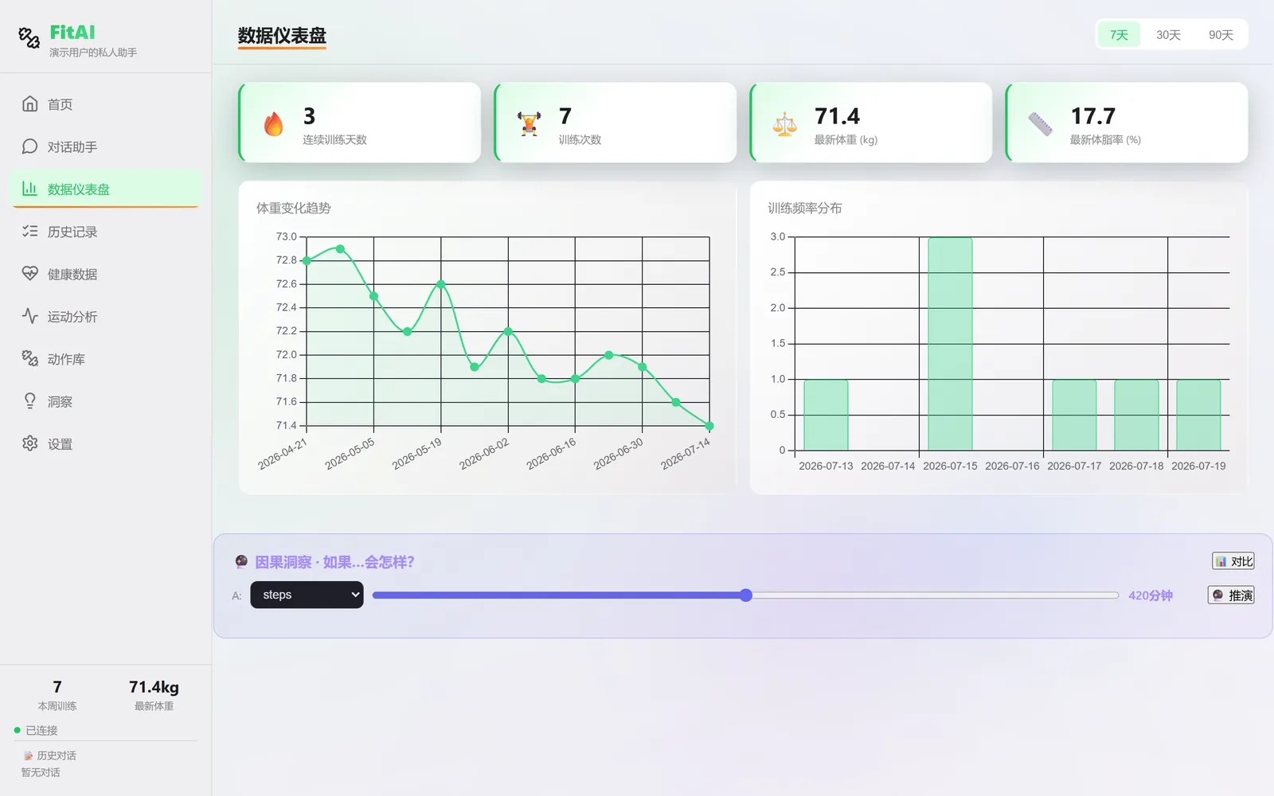The width and height of the screenshot is (1274, 796).
Task: Click the peak weight point near 72.9
Action: click(340, 249)
